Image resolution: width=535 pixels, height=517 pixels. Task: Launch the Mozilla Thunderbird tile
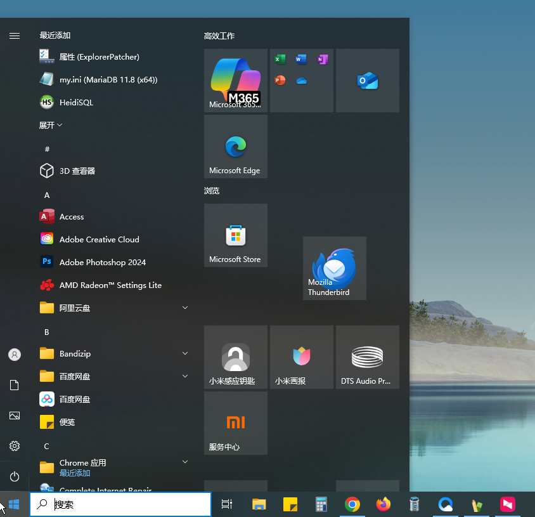[335, 268]
